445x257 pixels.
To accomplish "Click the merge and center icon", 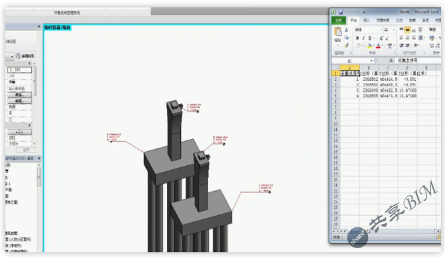I will [421, 37].
